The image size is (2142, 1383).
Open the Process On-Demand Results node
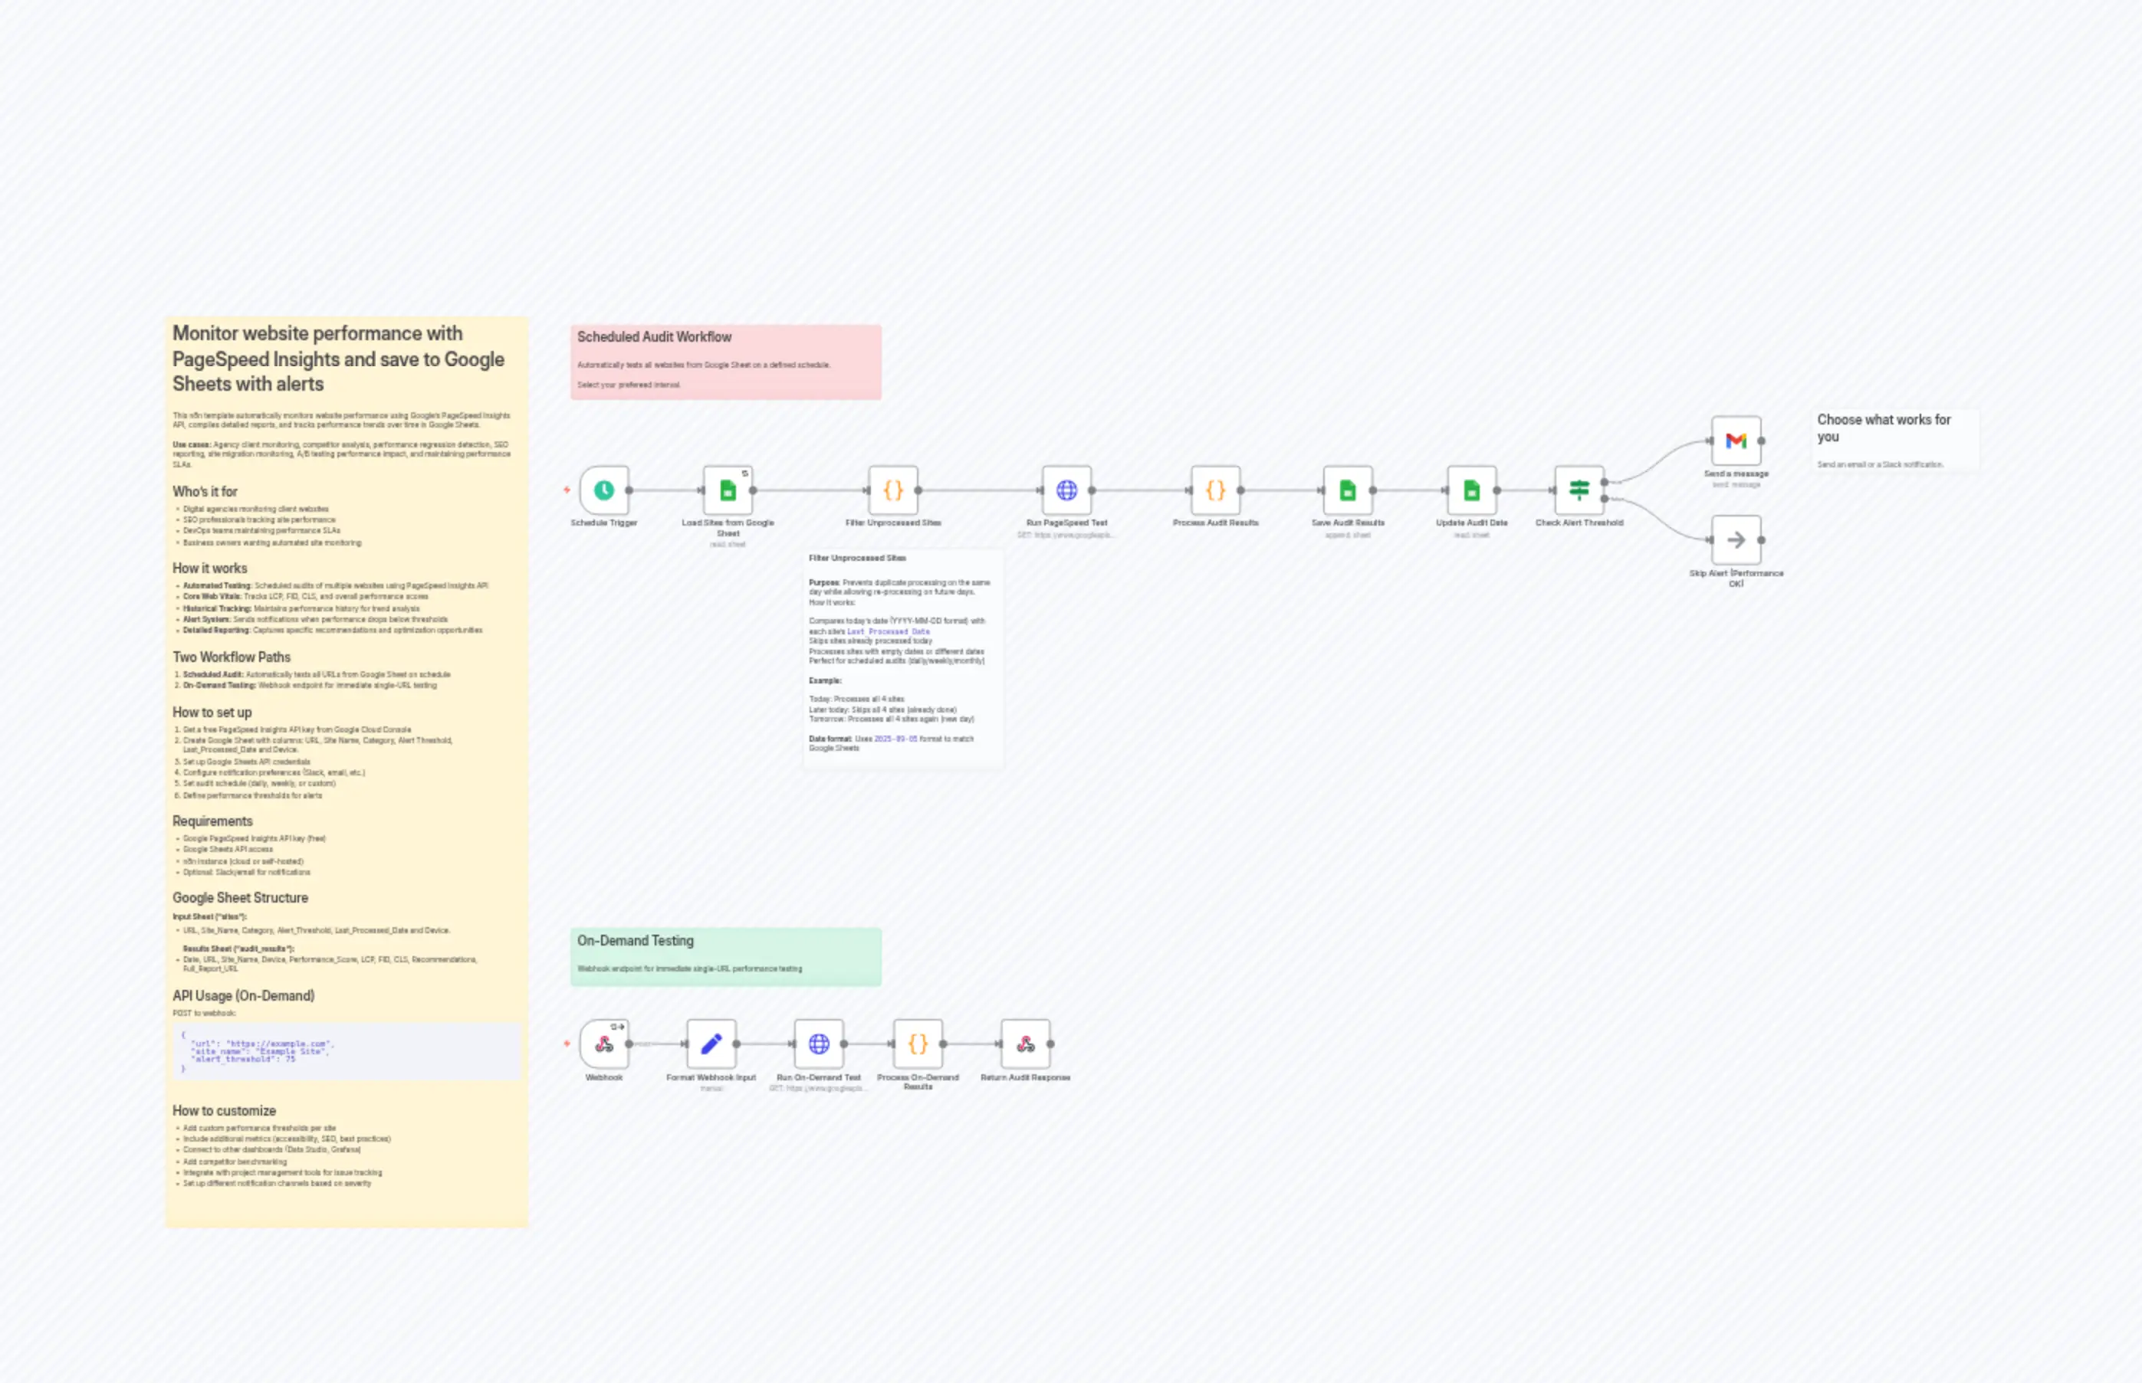(918, 1044)
